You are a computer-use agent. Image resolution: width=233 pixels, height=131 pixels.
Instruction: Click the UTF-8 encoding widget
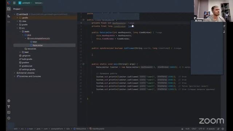pos(201,129)
